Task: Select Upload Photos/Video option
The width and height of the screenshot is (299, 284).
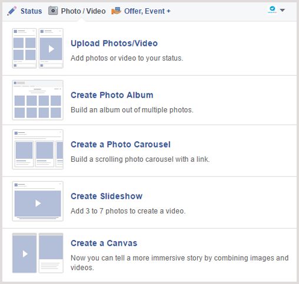Action: point(114,44)
